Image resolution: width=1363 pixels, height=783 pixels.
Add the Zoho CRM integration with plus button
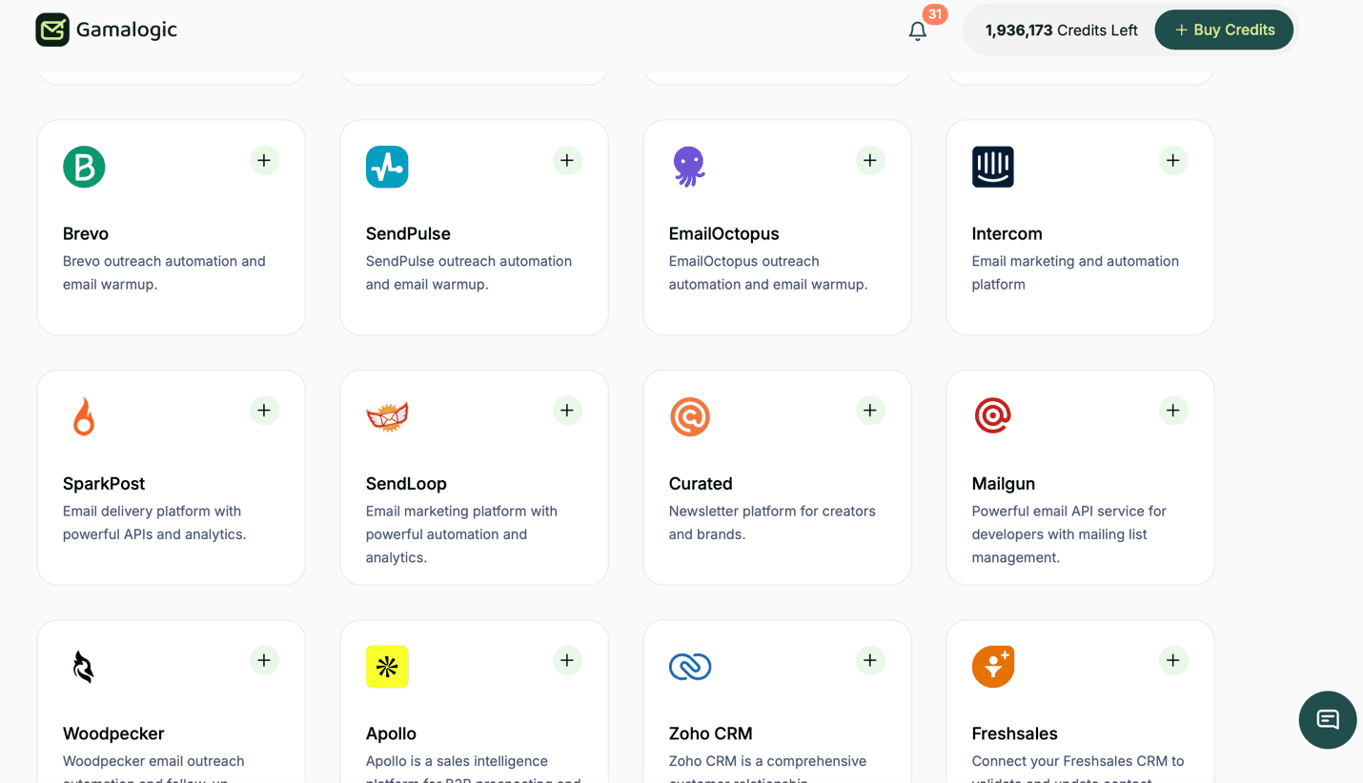coord(870,660)
